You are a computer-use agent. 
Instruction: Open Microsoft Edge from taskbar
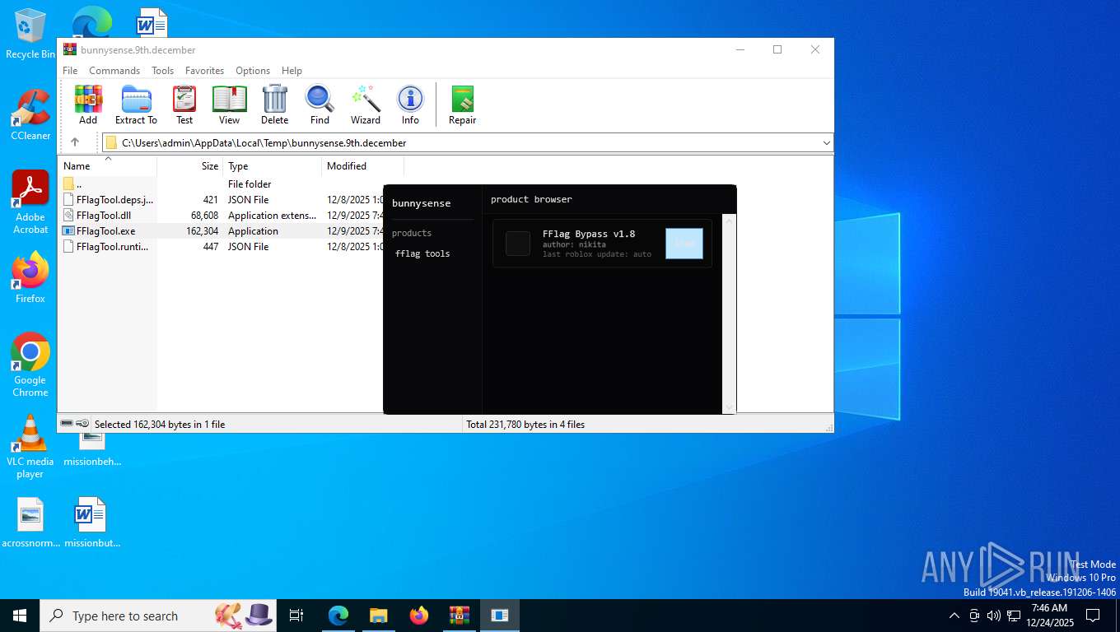coord(338,616)
